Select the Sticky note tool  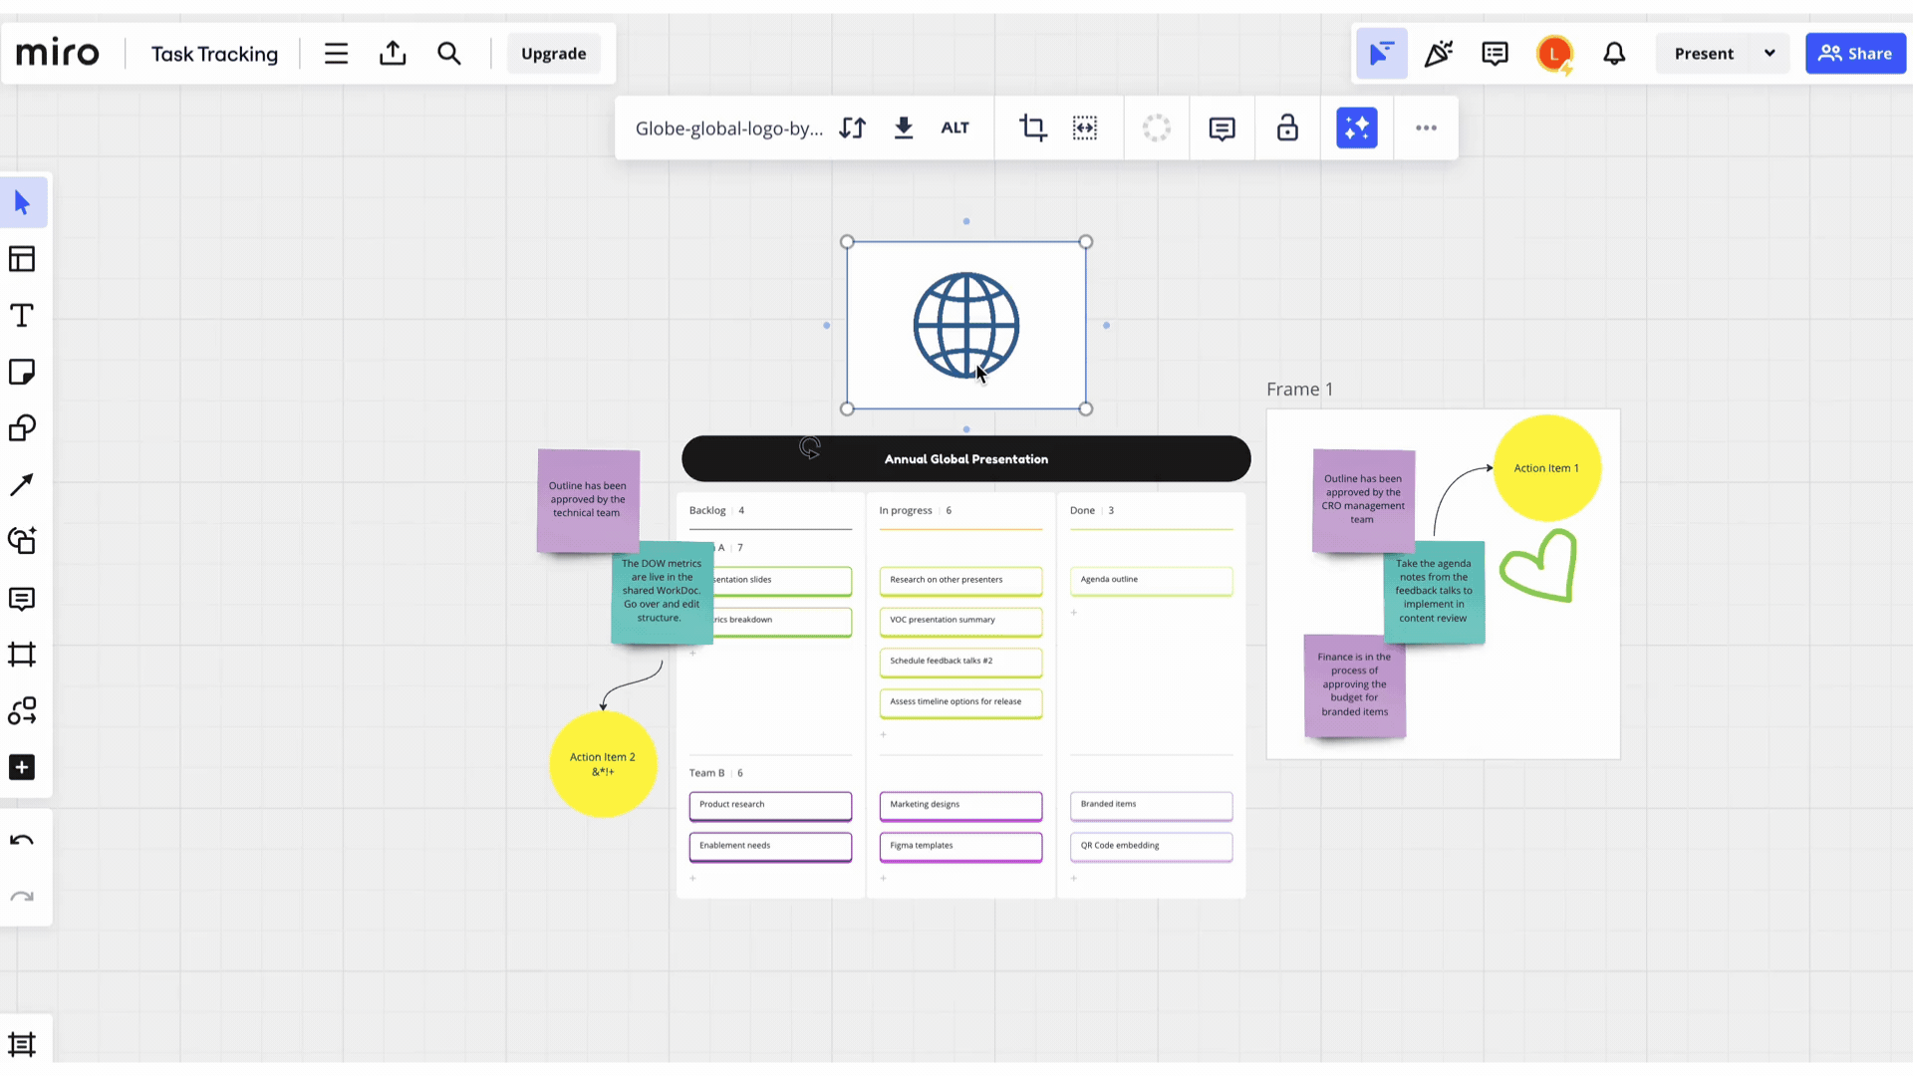coord(22,372)
